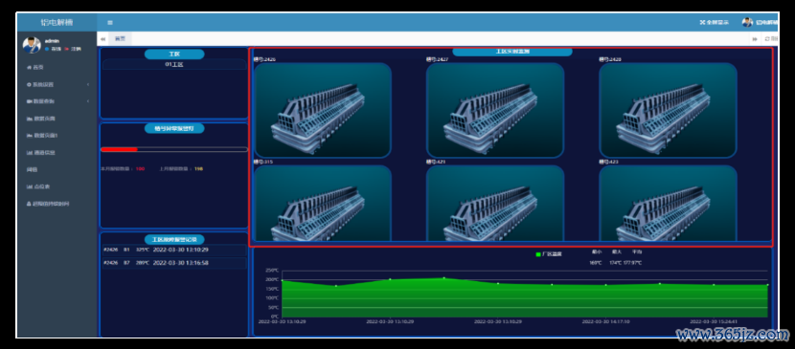This screenshot has height=349, width=795.
Task: Open the cell 2426 thumbnail
Action: point(323,110)
